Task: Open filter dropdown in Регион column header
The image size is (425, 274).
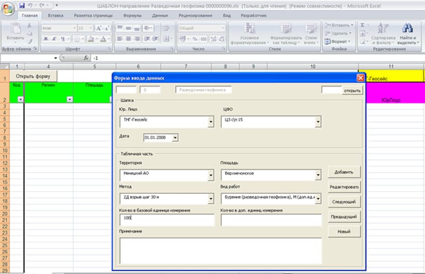Action: (x=70, y=99)
